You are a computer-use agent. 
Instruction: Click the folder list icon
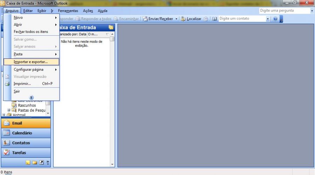coord(35,162)
